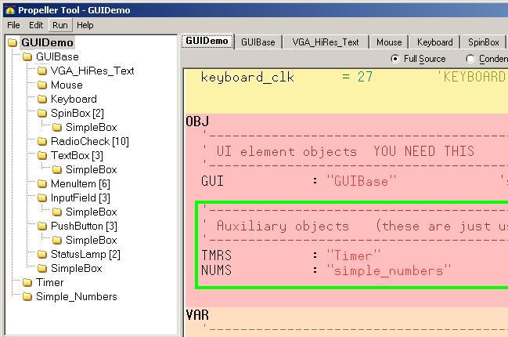The image size is (508, 337).
Task: Click the folder icon next to GUIDemo
Action: [13, 43]
